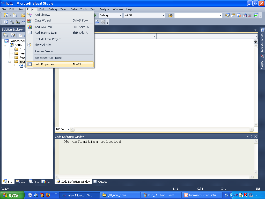
Task: Choose Add New Item menu entry
Action: point(60,27)
